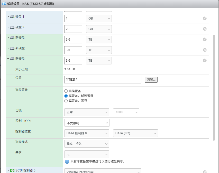The image size is (219, 173).
Task: Open the GB unit dropdown for 硬盘 1
Action: (x=99, y=18)
